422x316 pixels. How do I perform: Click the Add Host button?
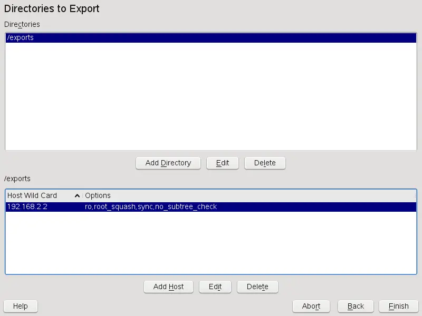point(168,287)
